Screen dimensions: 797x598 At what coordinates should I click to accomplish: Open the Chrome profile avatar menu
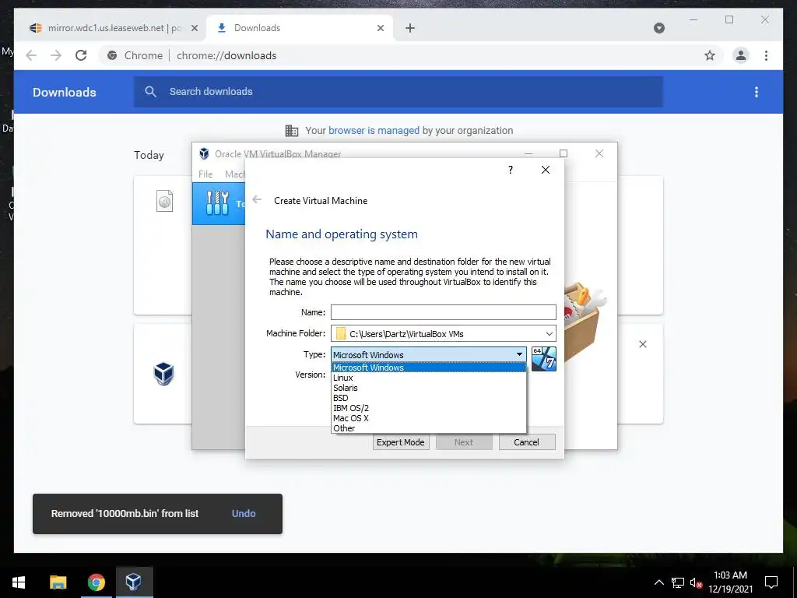pyautogui.click(x=741, y=55)
